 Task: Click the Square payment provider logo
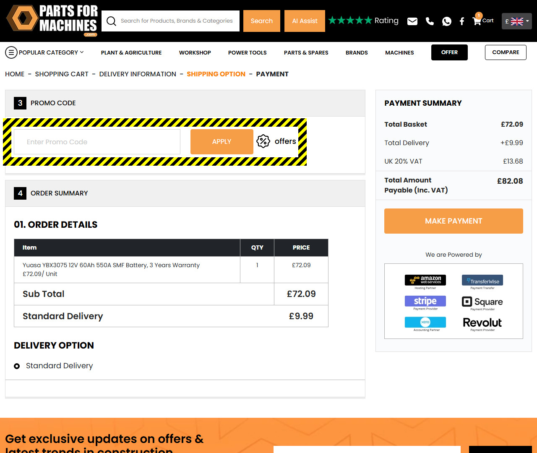(482, 302)
